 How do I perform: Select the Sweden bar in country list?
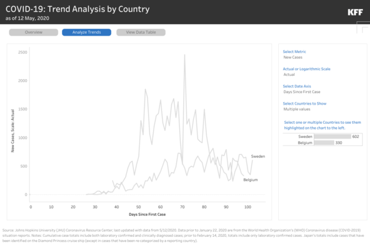pos(332,137)
